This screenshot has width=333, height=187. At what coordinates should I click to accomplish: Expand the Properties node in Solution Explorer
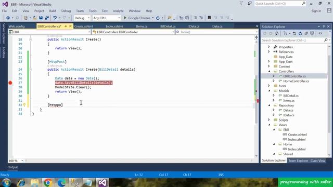click(x=268, y=47)
